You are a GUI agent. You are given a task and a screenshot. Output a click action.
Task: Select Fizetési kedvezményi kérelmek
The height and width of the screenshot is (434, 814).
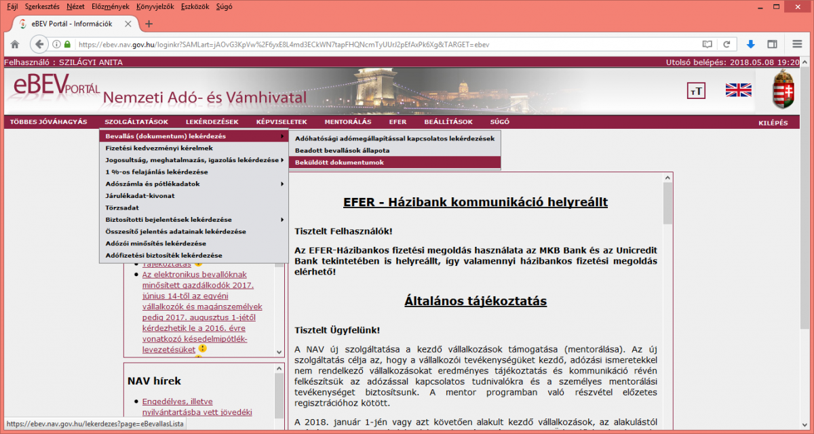click(194, 148)
